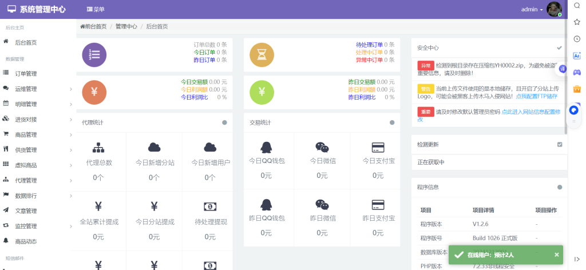Click the 今日微信 WeChat icon
Screen dimensions: 586x270
coord(322,147)
